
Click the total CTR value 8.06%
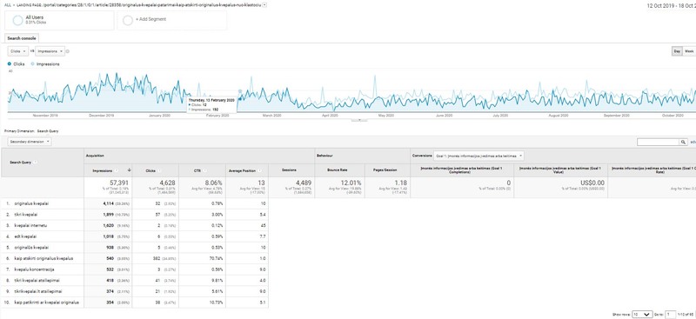(212, 183)
